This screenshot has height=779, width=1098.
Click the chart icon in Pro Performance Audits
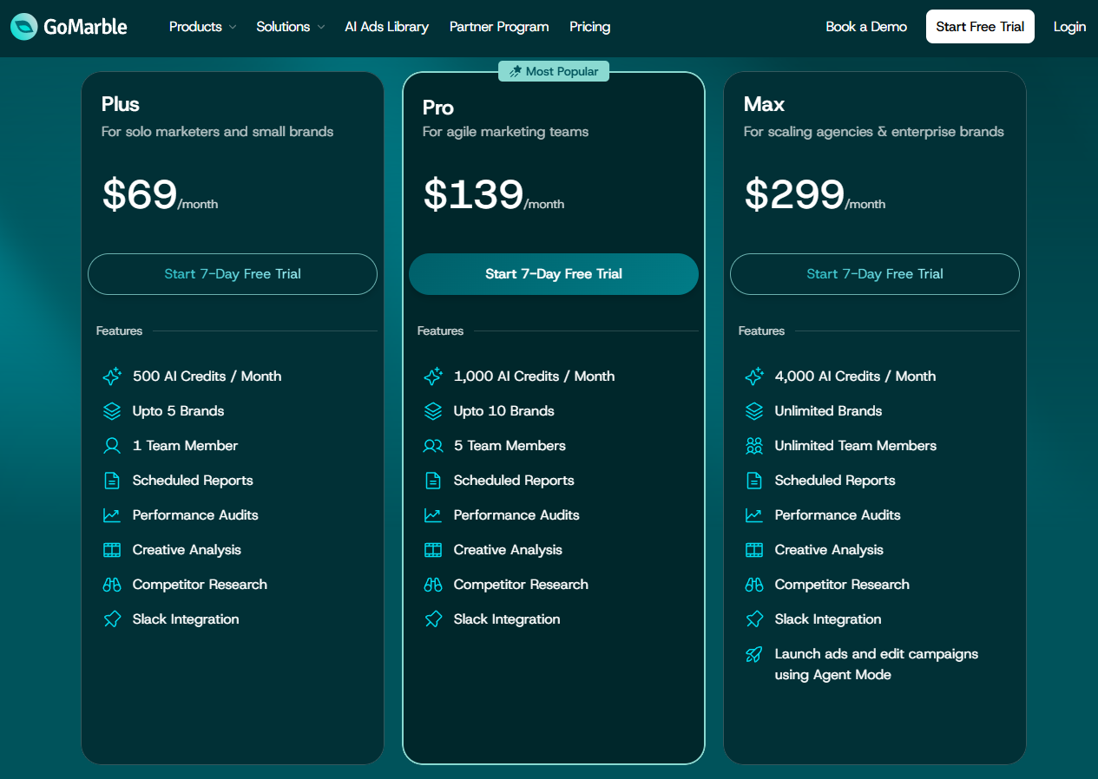433,515
